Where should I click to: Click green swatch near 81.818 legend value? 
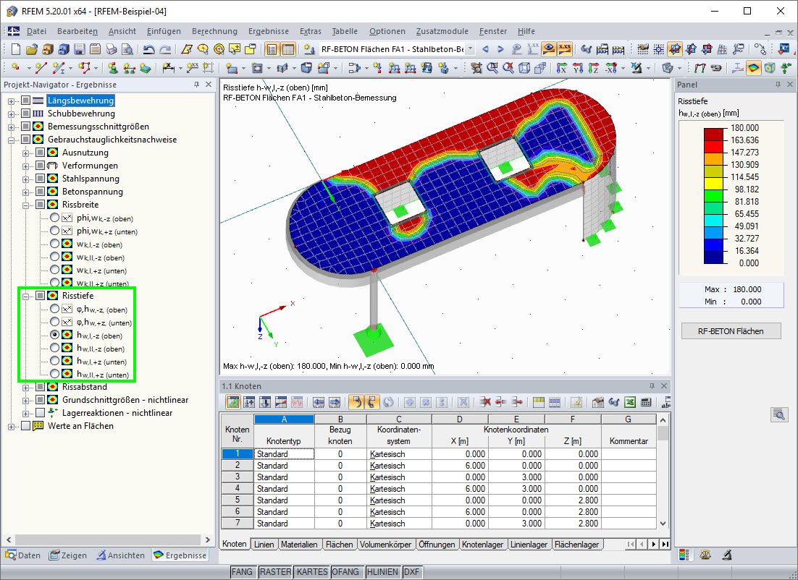(713, 196)
